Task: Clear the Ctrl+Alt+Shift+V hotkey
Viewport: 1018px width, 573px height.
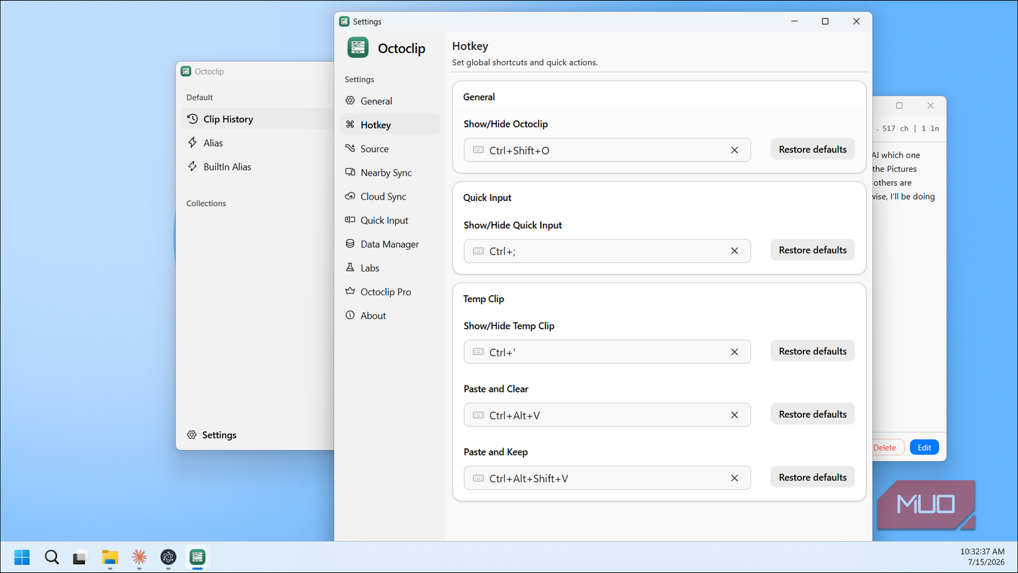Action: [734, 478]
